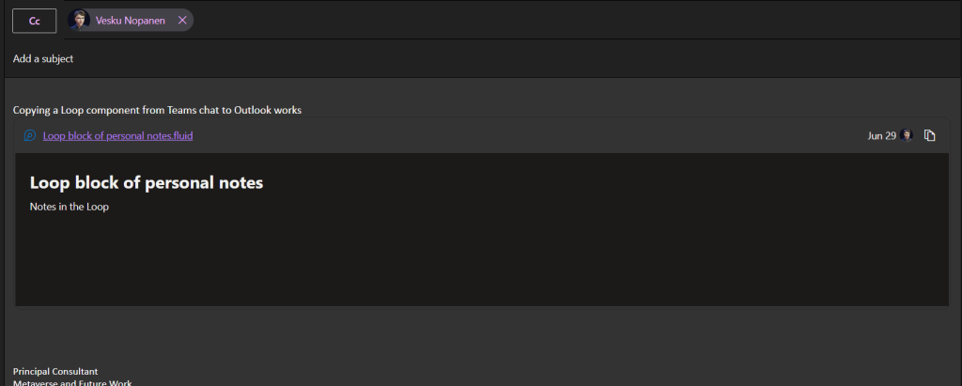The width and height of the screenshot is (962, 386).
Task: Click the small author avatar beside Jun 29
Action: (908, 135)
